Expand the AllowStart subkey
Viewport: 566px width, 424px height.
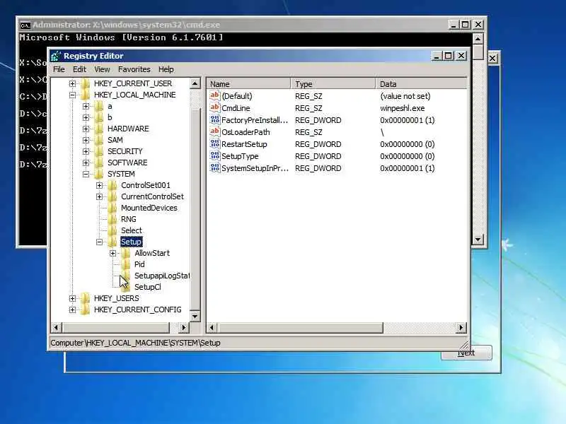pos(113,253)
